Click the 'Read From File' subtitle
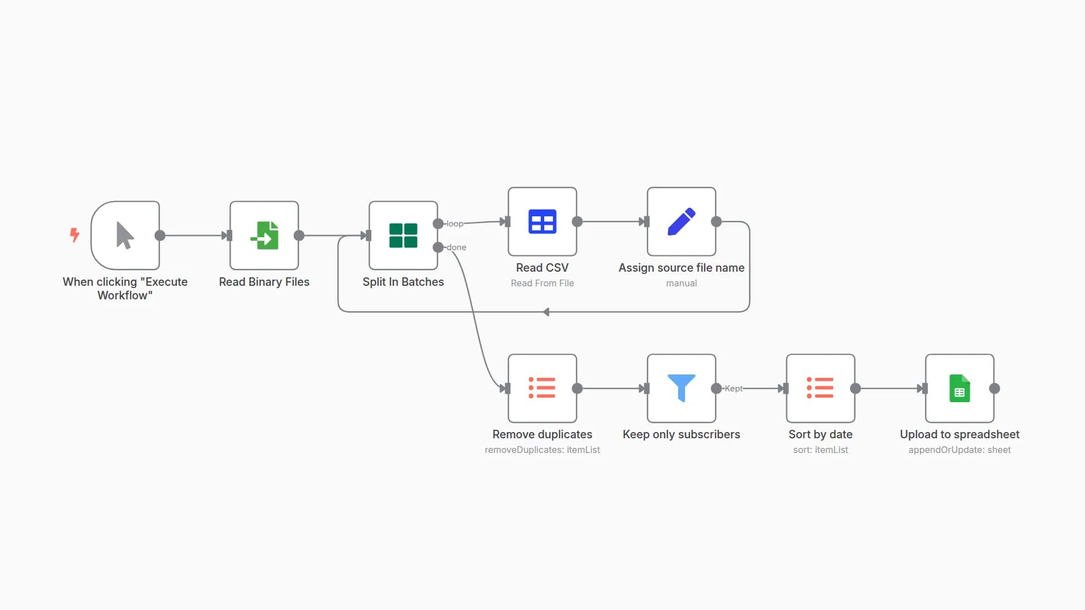Image resolution: width=1085 pixels, height=610 pixels. pyautogui.click(x=542, y=283)
